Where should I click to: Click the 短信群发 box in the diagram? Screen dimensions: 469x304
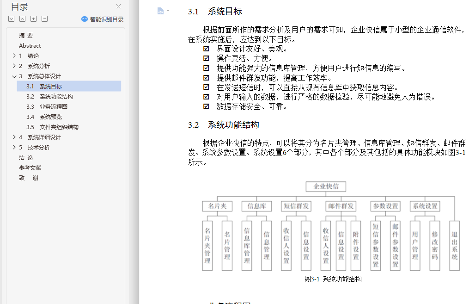point(296,206)
